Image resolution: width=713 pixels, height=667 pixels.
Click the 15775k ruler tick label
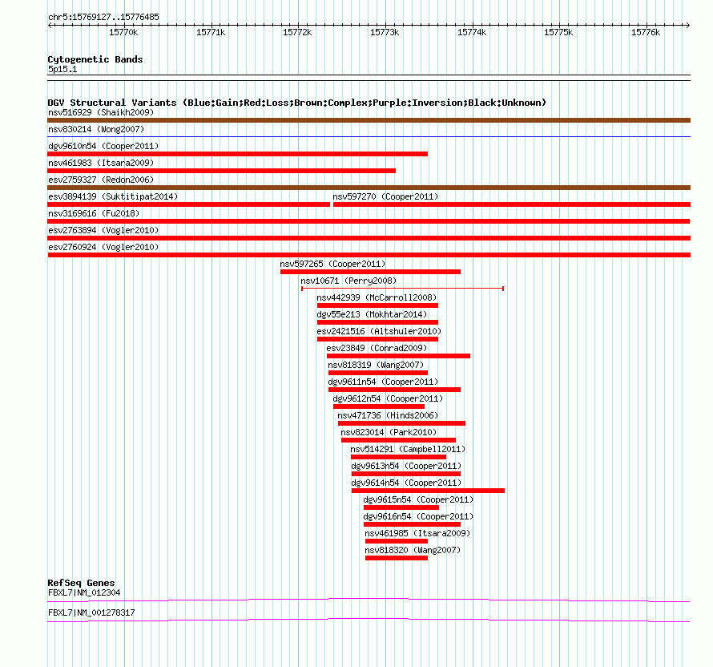(x=558, y=32)
